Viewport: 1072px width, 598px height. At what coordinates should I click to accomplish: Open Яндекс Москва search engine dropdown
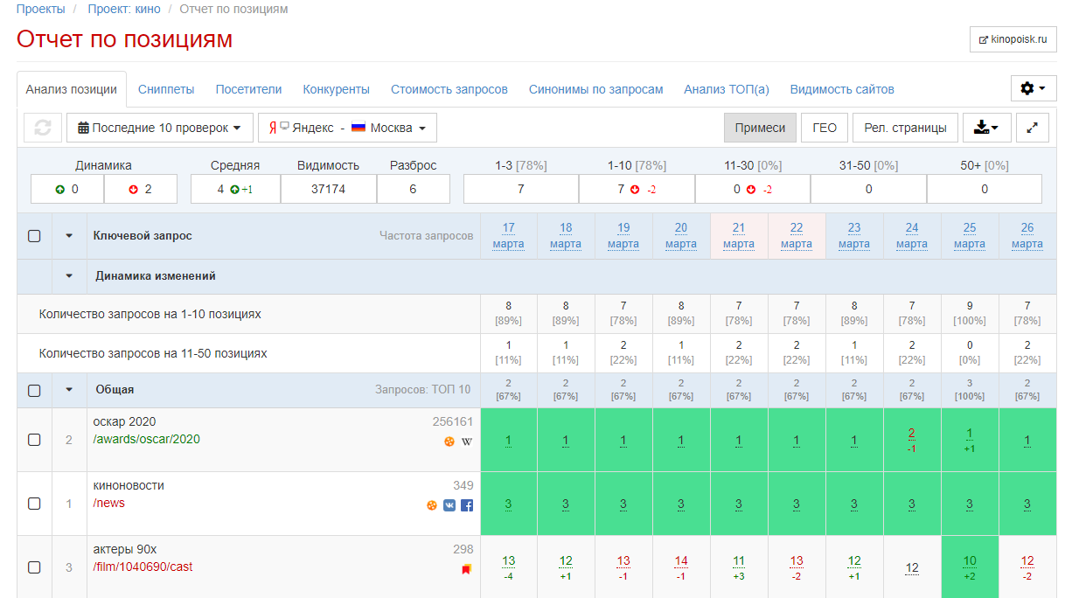tap(347, 128)
